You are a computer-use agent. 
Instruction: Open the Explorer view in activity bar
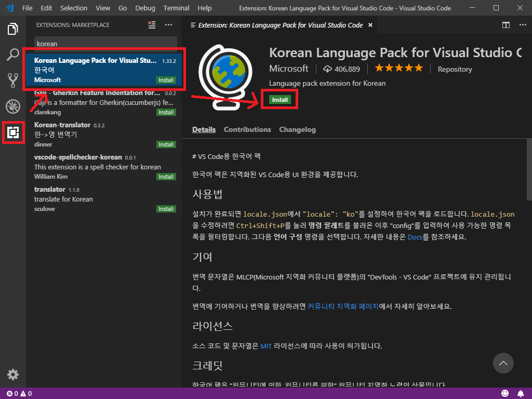click(13, 29)
